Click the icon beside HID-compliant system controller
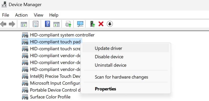Viewport: 209px width, 101px height. coord(25,35)
